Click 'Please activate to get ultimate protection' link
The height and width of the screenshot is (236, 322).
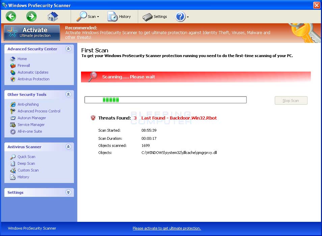[x=167, y=228]
